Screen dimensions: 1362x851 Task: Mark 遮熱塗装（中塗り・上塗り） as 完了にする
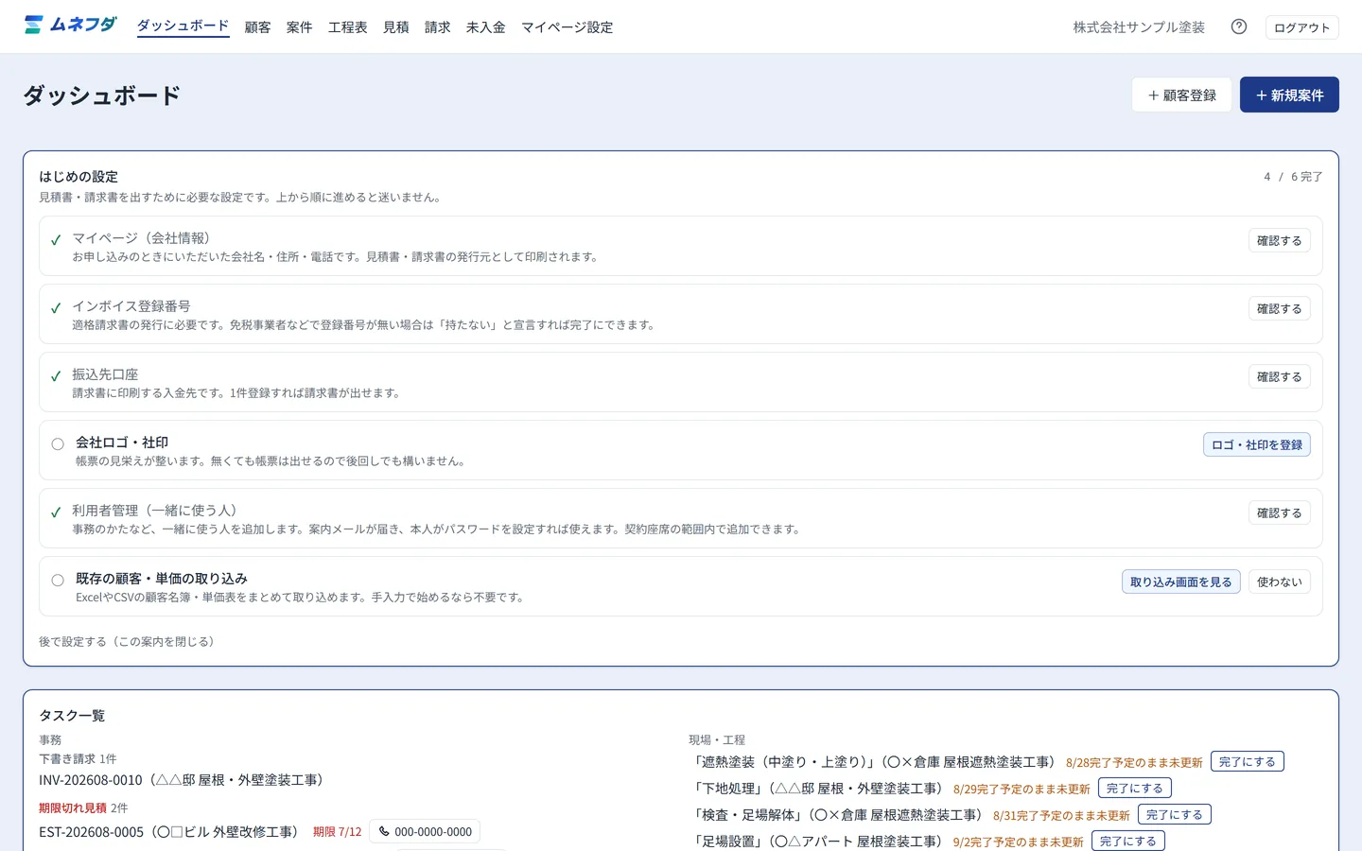pos(1247,762)
